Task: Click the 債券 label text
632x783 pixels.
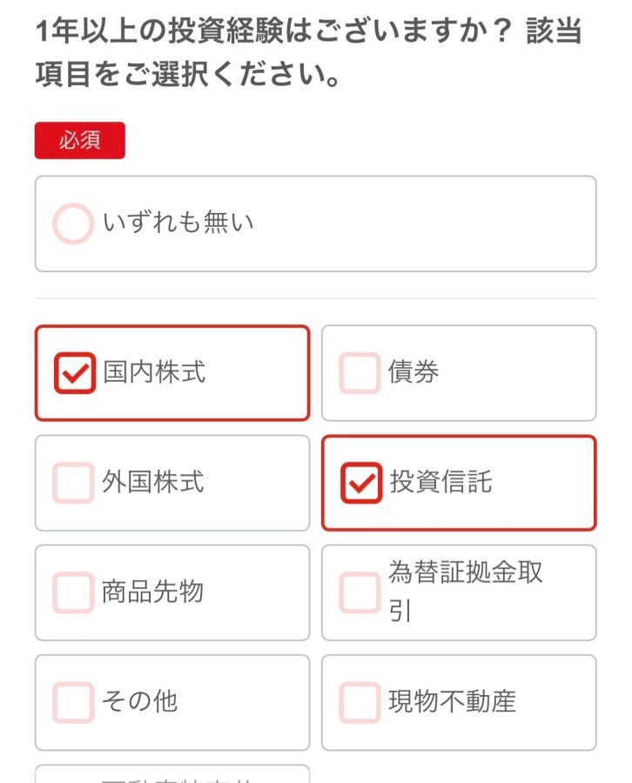Action: pos(413,372)
